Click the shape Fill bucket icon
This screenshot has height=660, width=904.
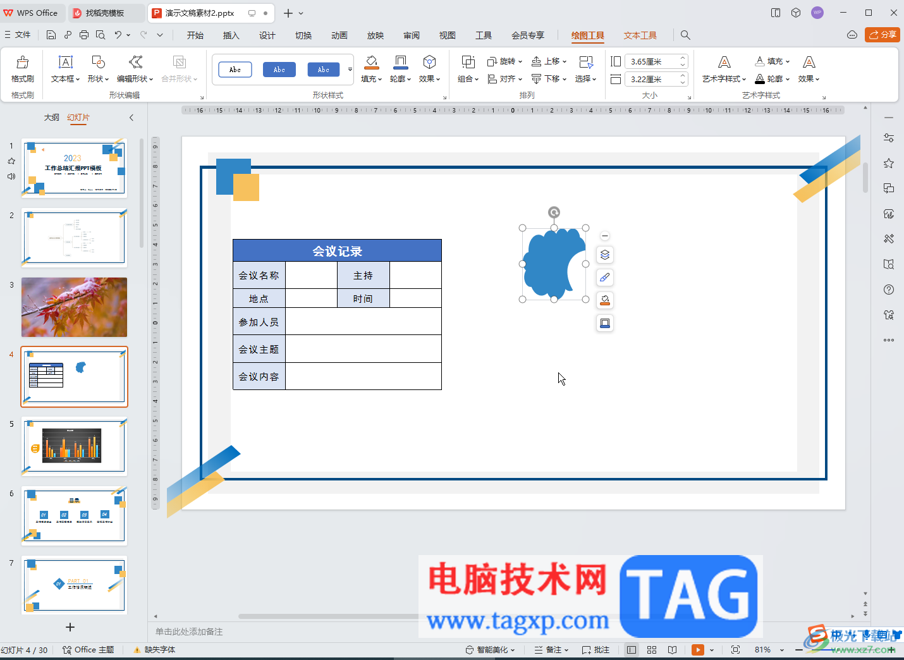click(x=372, y=62)
